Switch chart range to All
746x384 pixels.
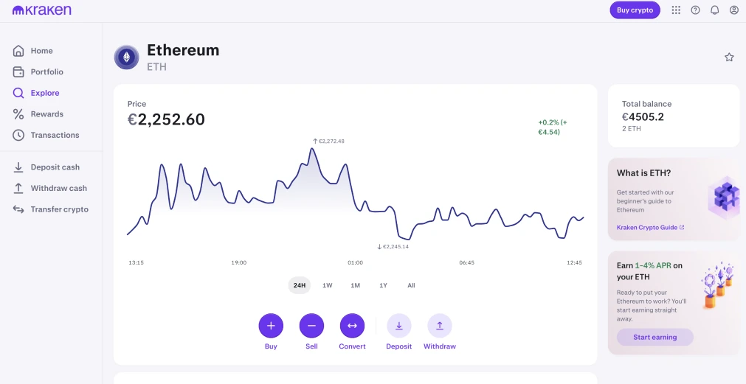(x=411, y=286)
